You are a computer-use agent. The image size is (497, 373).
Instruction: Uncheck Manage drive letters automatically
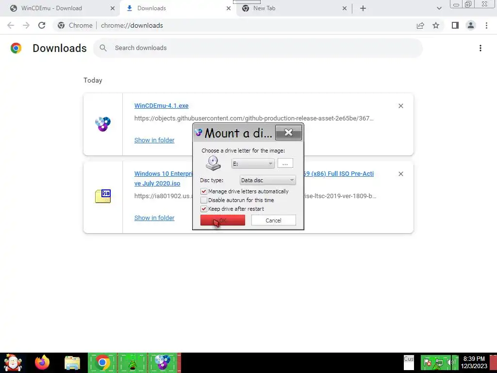204,191
